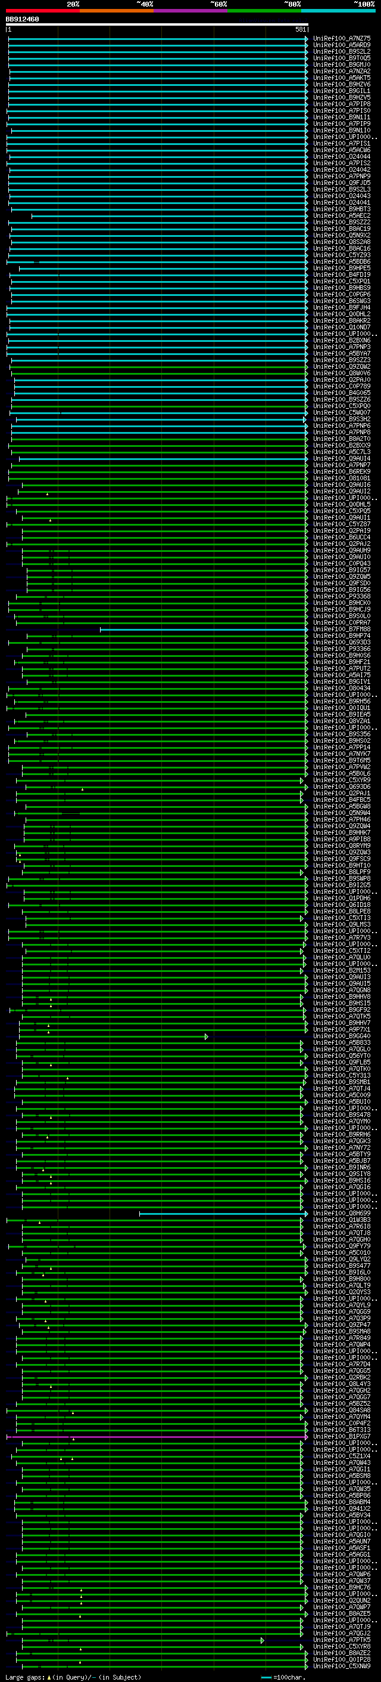Click the purple ~60% identity color segment
This screenshot has width=381, height=1682.
coord(191,11)
